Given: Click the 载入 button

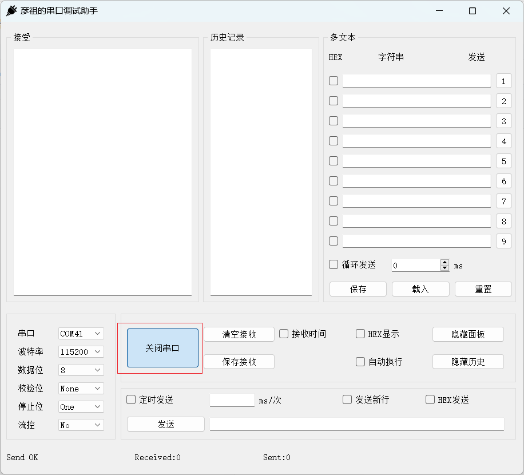Looking at the screenshot, I should (x=420, y=289).
